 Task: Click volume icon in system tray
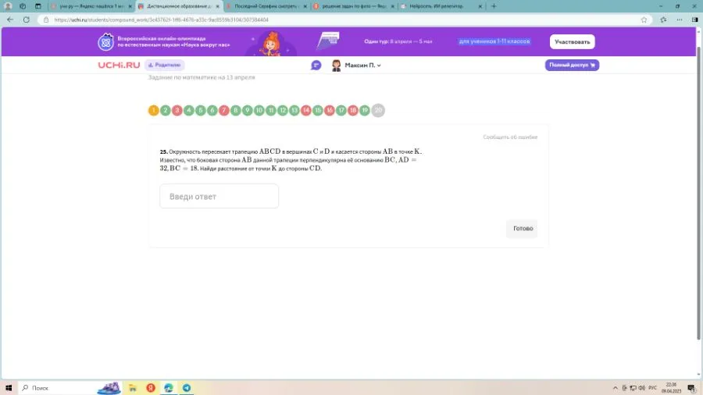[641, 388]
